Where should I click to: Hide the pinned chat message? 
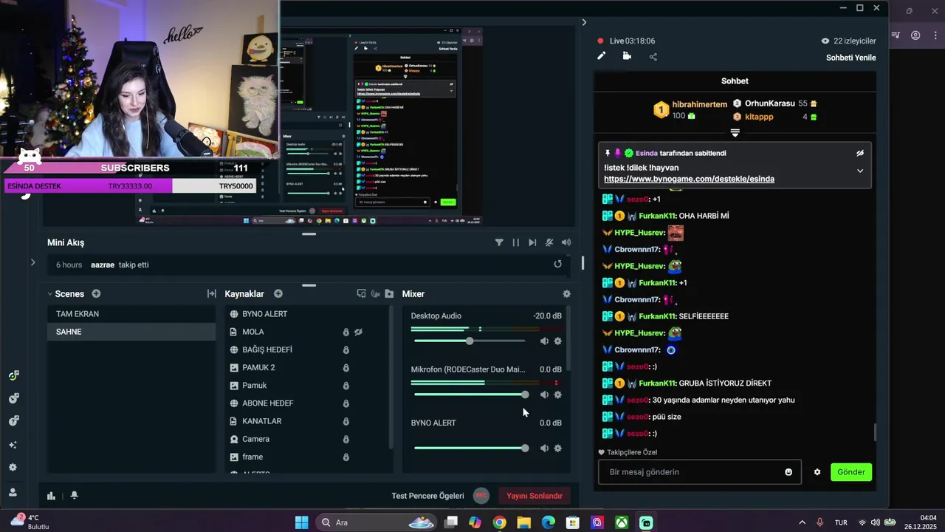(x=859, y=154)
